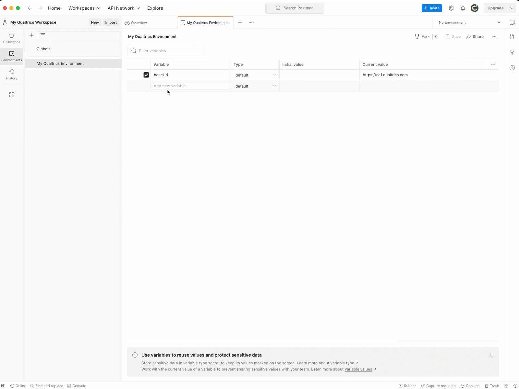The width and height of the screenshot is (519, 389).
Task: Click baseUrl initial value cell
Action: pos(320,75)
